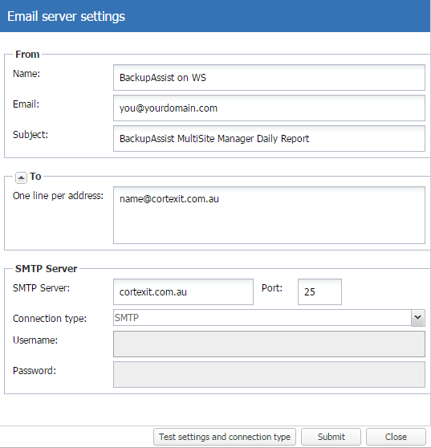
Task: Click the One line per address label
Action: coord(58,196)
